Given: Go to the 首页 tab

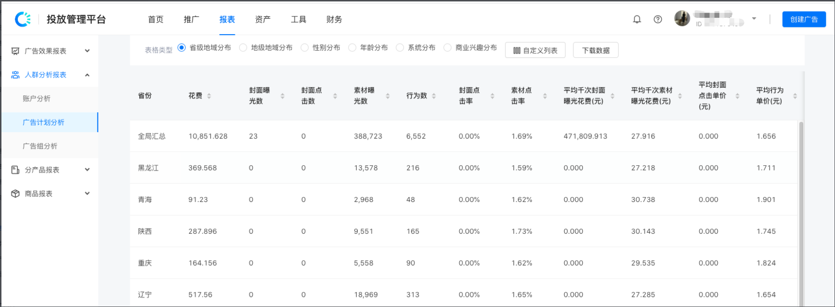Looking at the screenshot, I should click(156, 19).
